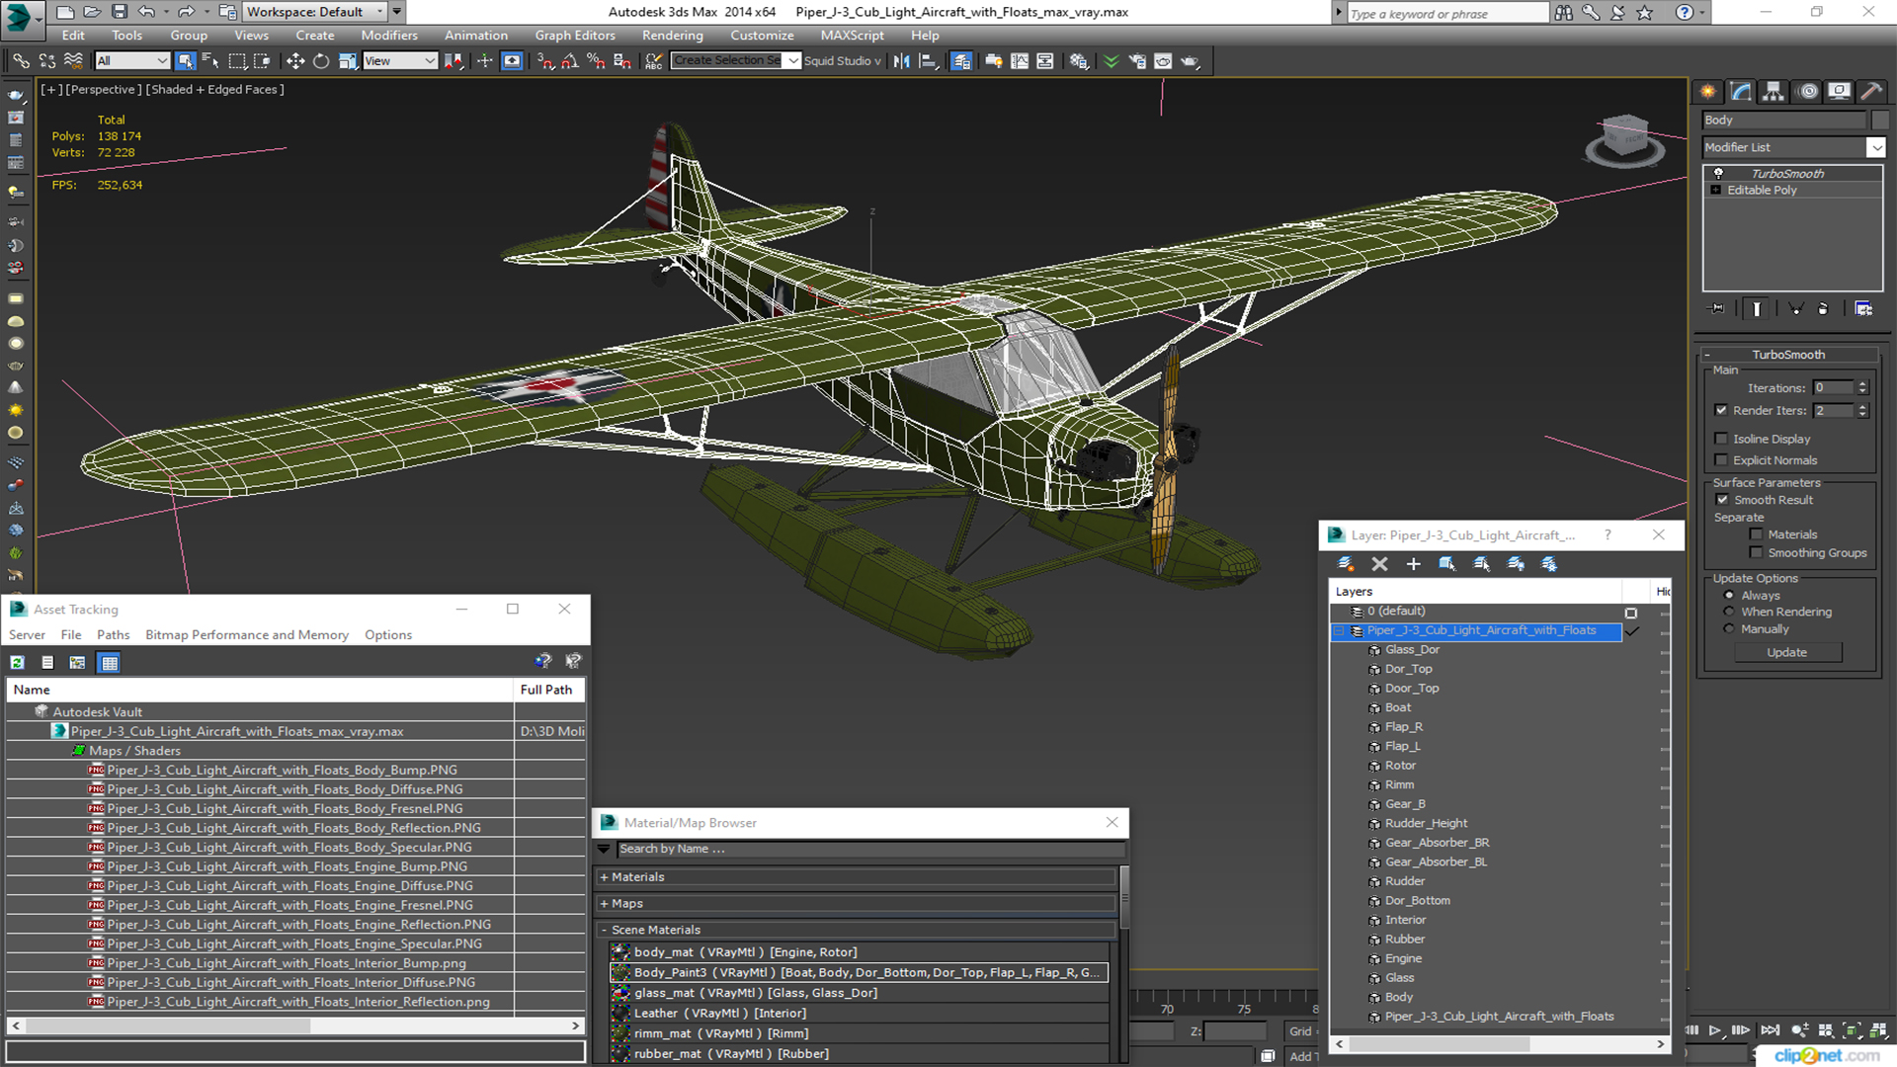Expand the Maps rollout in browser

coord(857,904)
